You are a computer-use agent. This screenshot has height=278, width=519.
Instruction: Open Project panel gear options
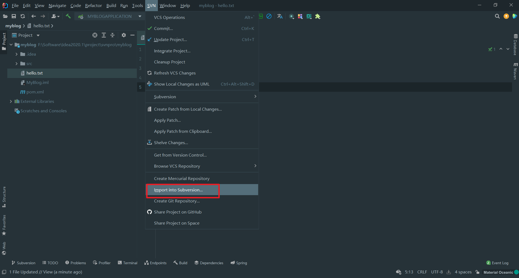click(x=124, y=35)
